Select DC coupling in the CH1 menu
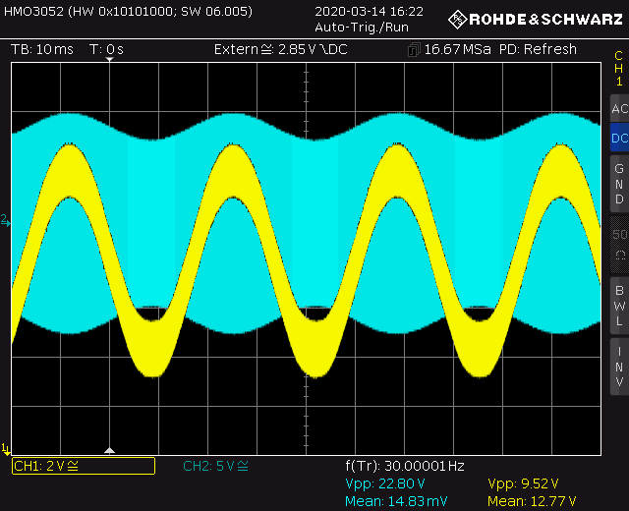Image resolution: width=629 pixels, height=511 pixels. click(618, 139)
